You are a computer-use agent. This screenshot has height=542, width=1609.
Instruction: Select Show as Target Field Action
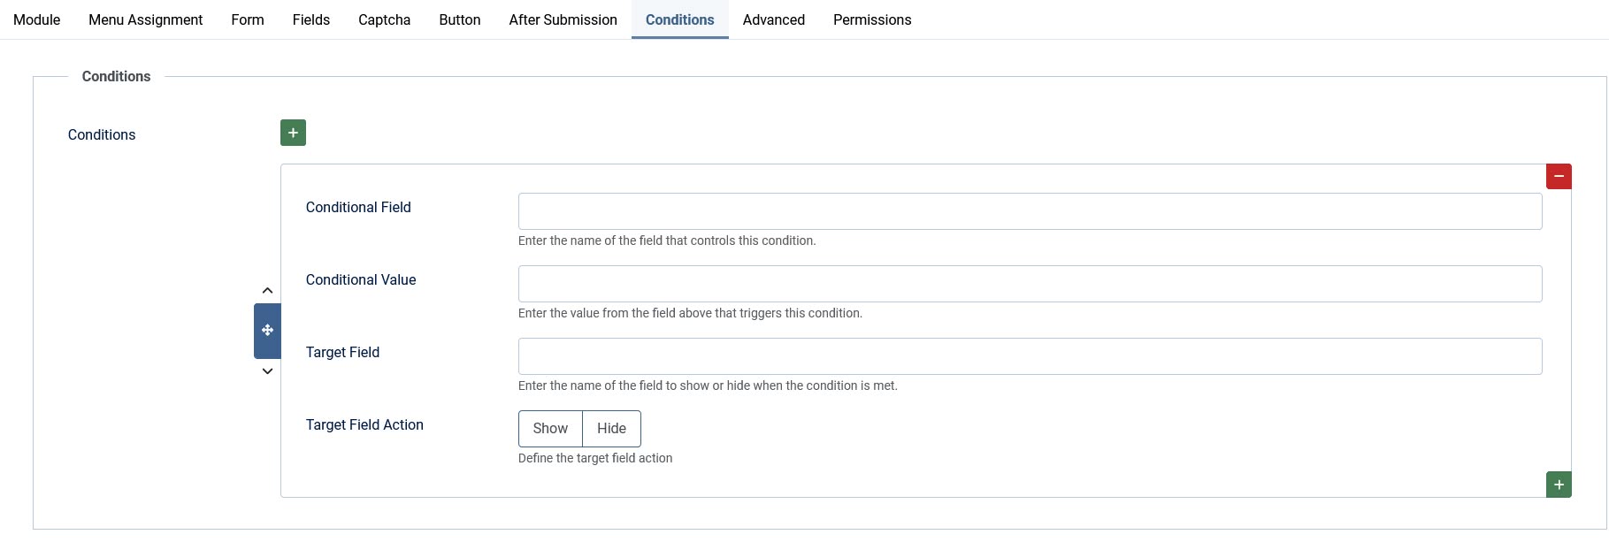click(550, 429)
